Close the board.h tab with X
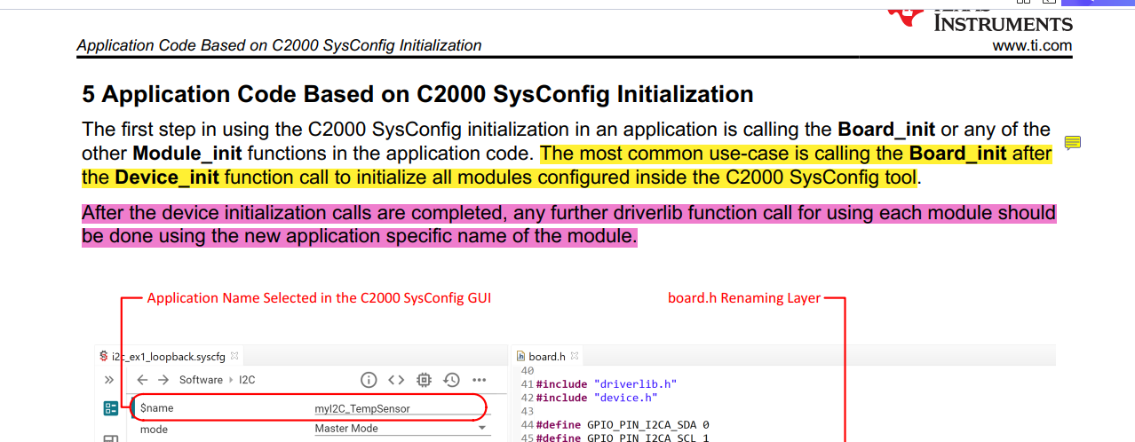 [x=575, y=356]
